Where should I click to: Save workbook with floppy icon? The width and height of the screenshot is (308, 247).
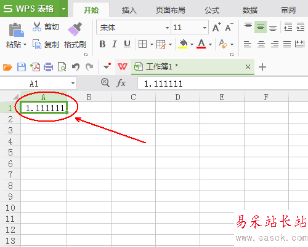click(x=22, y=67)
